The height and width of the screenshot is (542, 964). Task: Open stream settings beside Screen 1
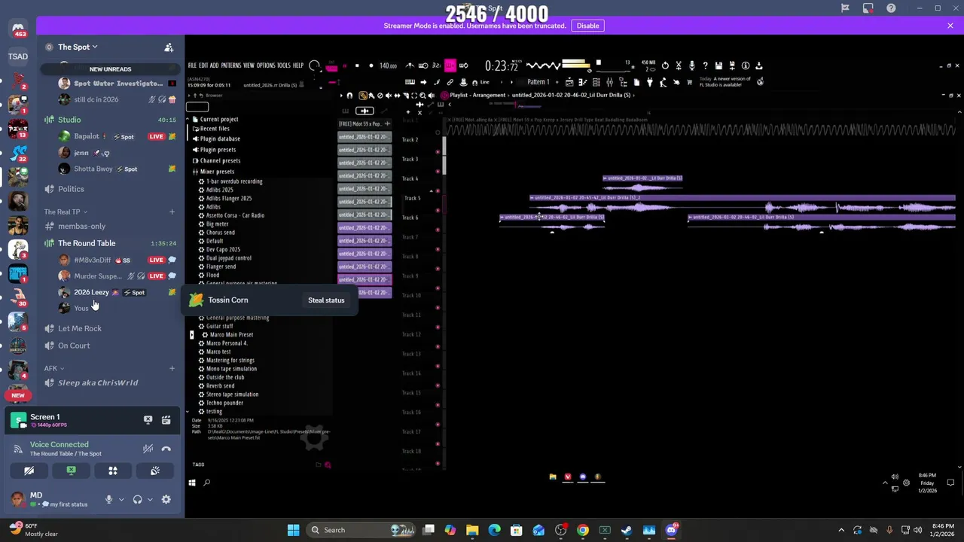tap(166, 420)
